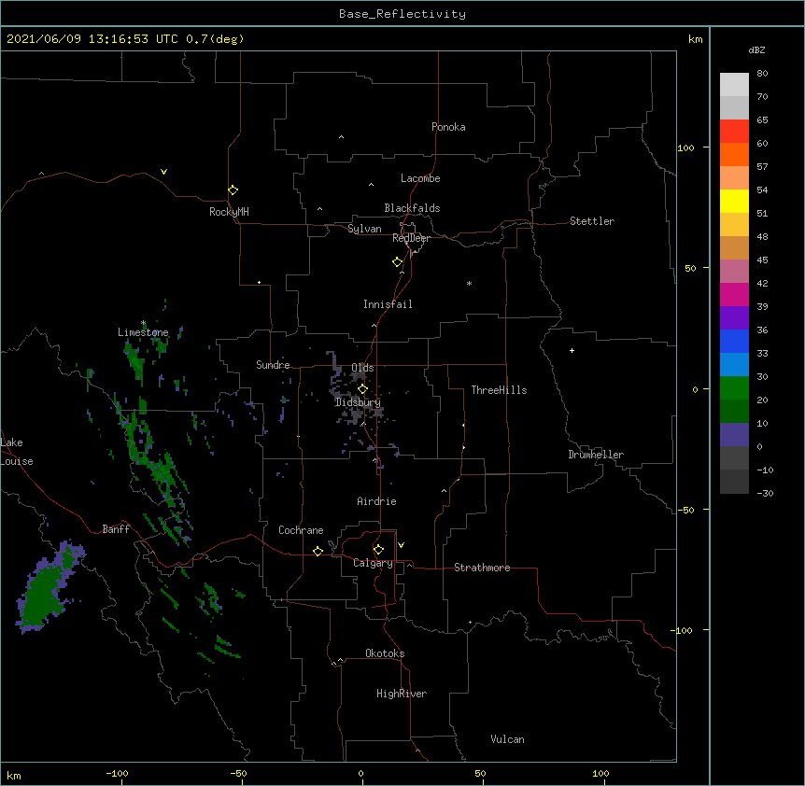Click the Airdrie city label
Screen dimensions: 805x786
pyautogui.click(x=377, y=501)
